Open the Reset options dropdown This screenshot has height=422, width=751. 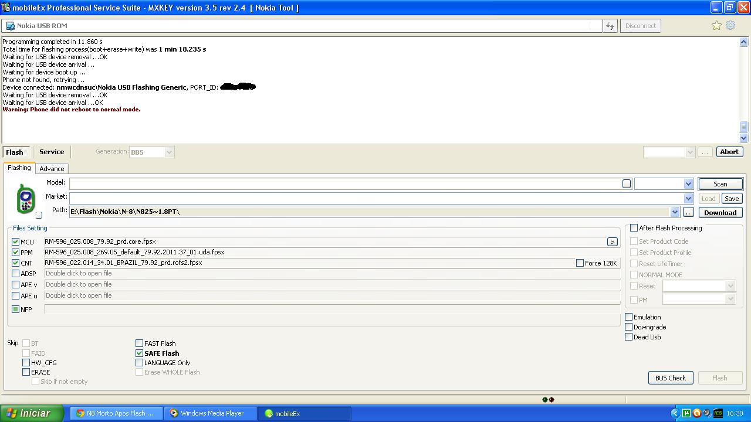730,286
